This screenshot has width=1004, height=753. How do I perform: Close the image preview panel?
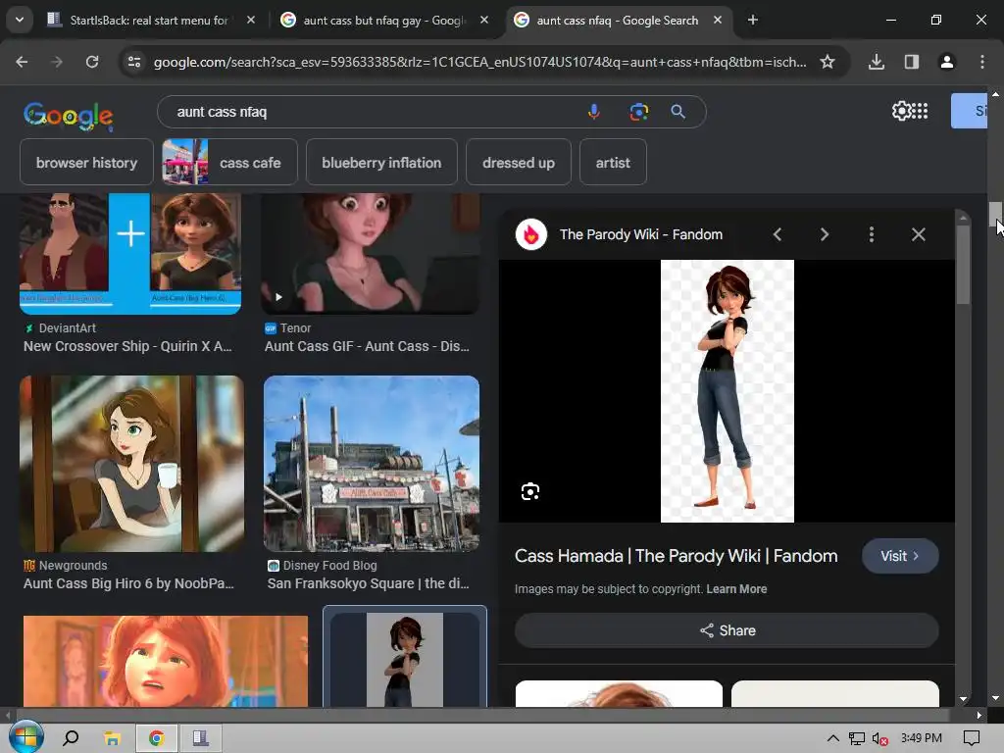point(918,234)
